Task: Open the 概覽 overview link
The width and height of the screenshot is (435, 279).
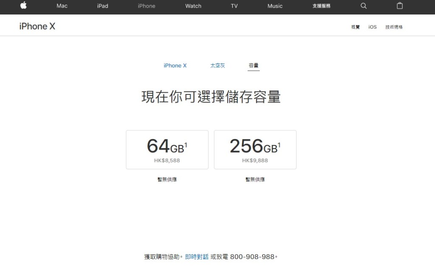Action: (x=356, y=27)
